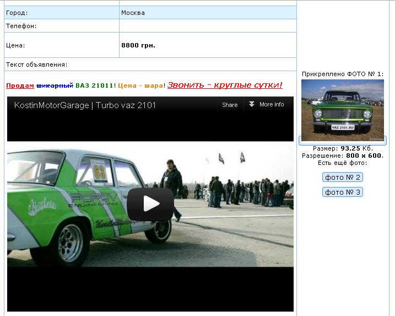395x316 pixels.
Task: Select the price value '8800 грн.'
Action: [138, 45]
